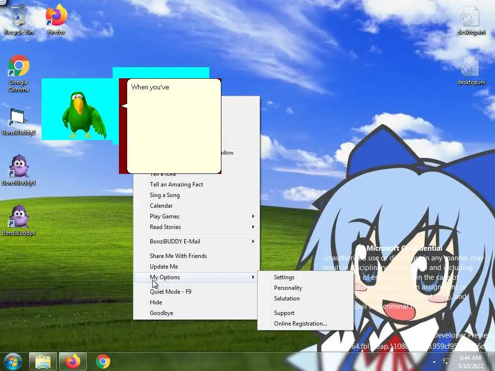Click the network tray icon
This screenshot has width=495, height=371.
[x=446, y=361]
